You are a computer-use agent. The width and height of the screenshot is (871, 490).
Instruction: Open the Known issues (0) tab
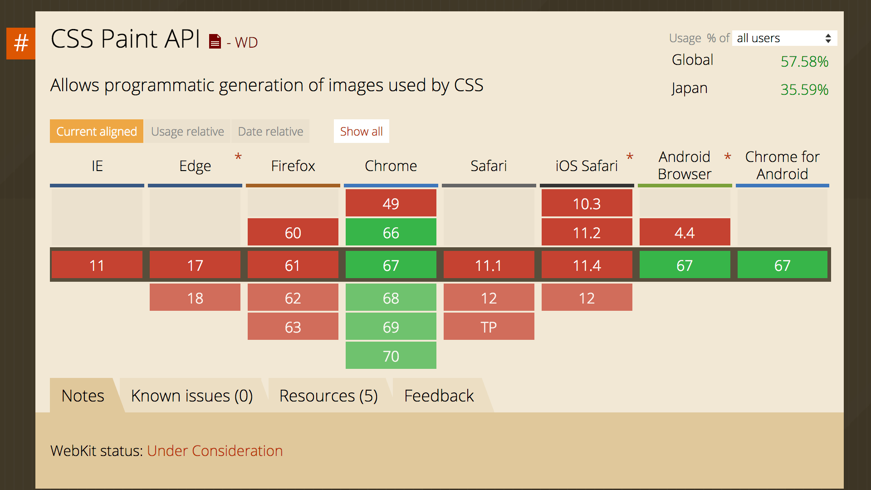[192, 395]
